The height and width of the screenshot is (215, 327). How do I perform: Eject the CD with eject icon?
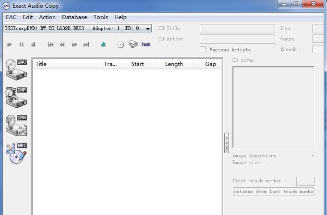point(103,45)
